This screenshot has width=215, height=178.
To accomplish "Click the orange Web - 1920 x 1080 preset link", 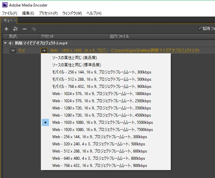I will coord(79,50).
